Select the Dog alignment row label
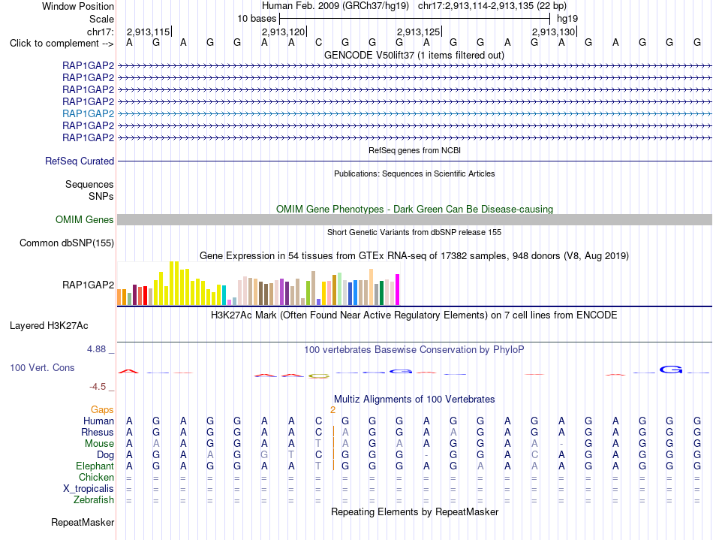Viewport: 713px width, 540px height. click(x=106, y=455)
